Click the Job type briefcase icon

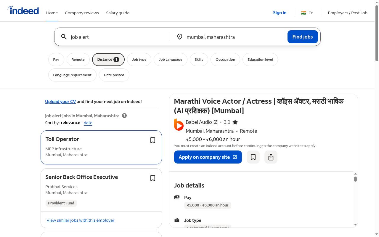coord(177,220)
